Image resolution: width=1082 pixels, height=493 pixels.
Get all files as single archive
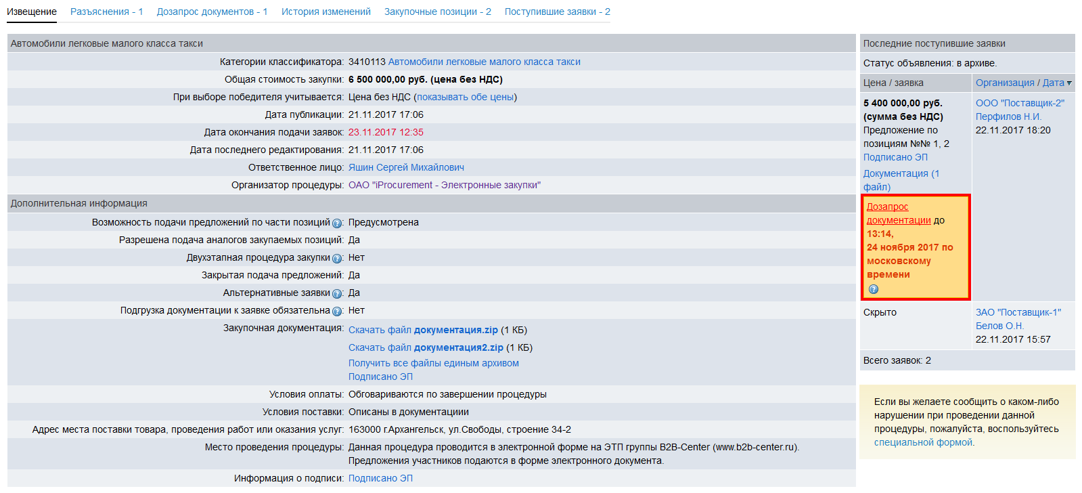(x=433, y=363)
